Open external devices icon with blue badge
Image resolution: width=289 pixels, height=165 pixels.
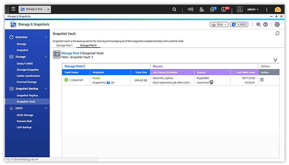coord(213,9)
